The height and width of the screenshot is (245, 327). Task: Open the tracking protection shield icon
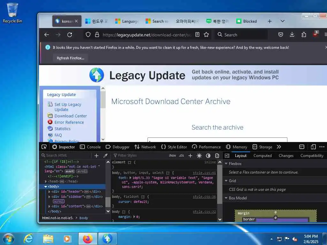(88, 34)
